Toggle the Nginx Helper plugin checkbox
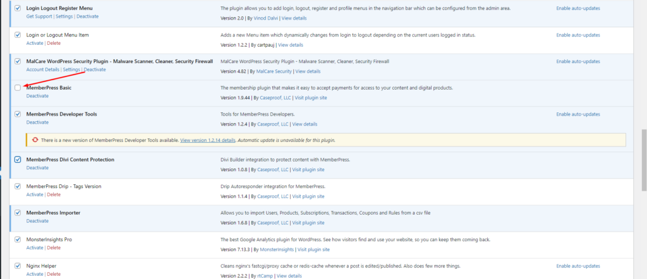 [18, 266]
